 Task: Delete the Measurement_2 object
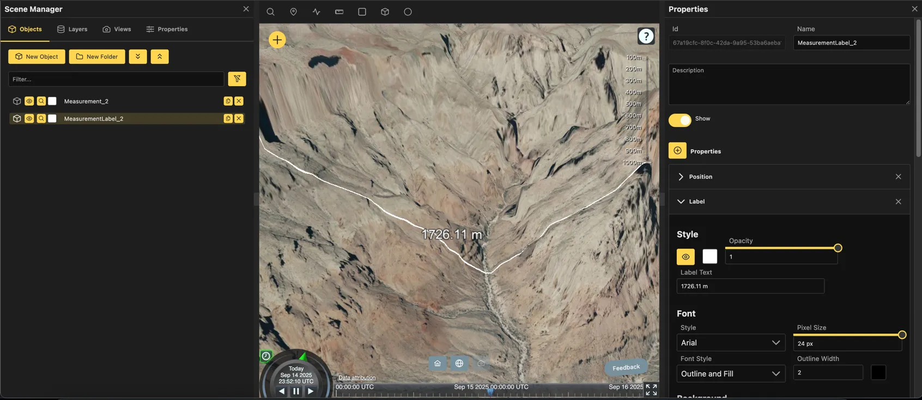pyautogui.click(x=239, y=101)
